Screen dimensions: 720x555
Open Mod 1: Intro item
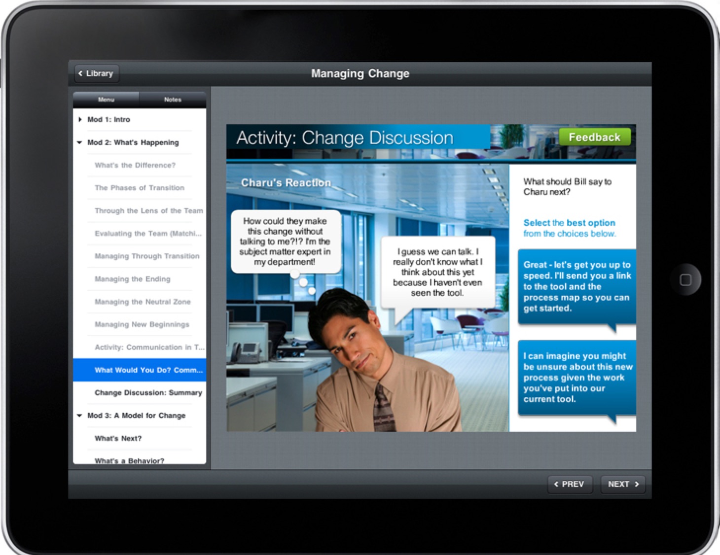coord(140,120)
